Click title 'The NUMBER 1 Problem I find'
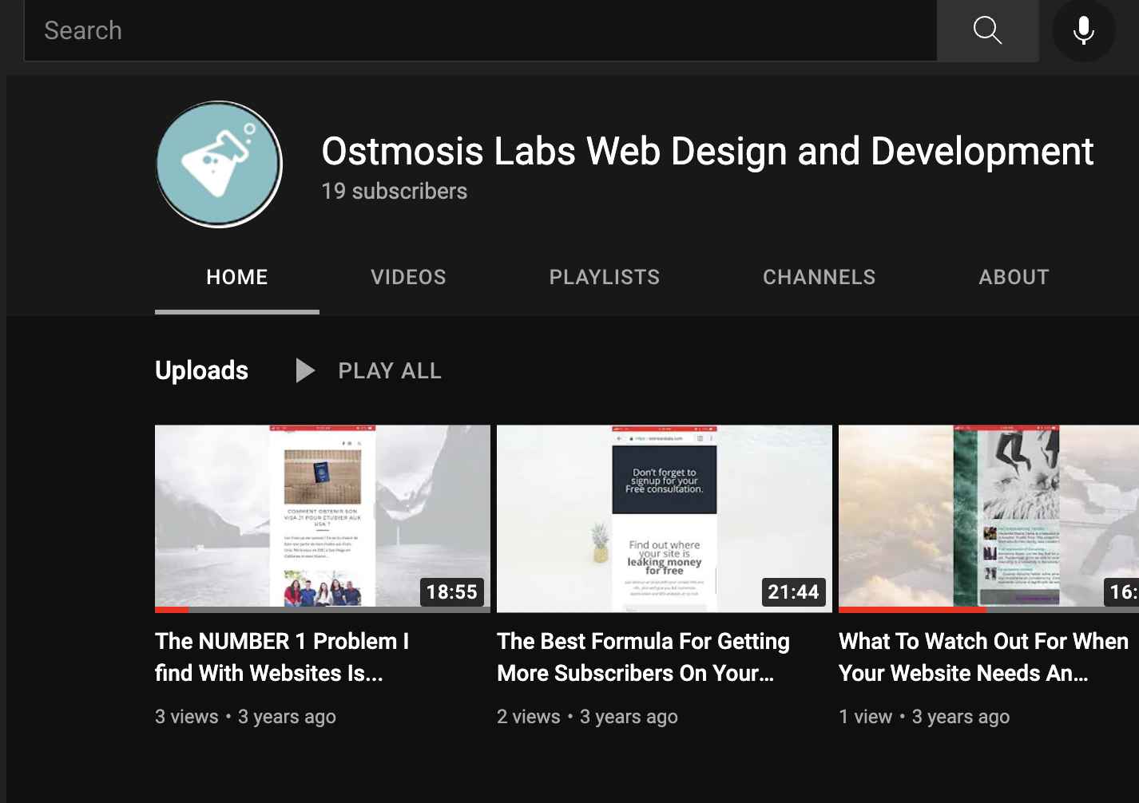 [x=282, y=657]
